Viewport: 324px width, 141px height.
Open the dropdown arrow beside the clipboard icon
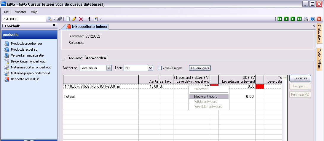pos(100,19)
